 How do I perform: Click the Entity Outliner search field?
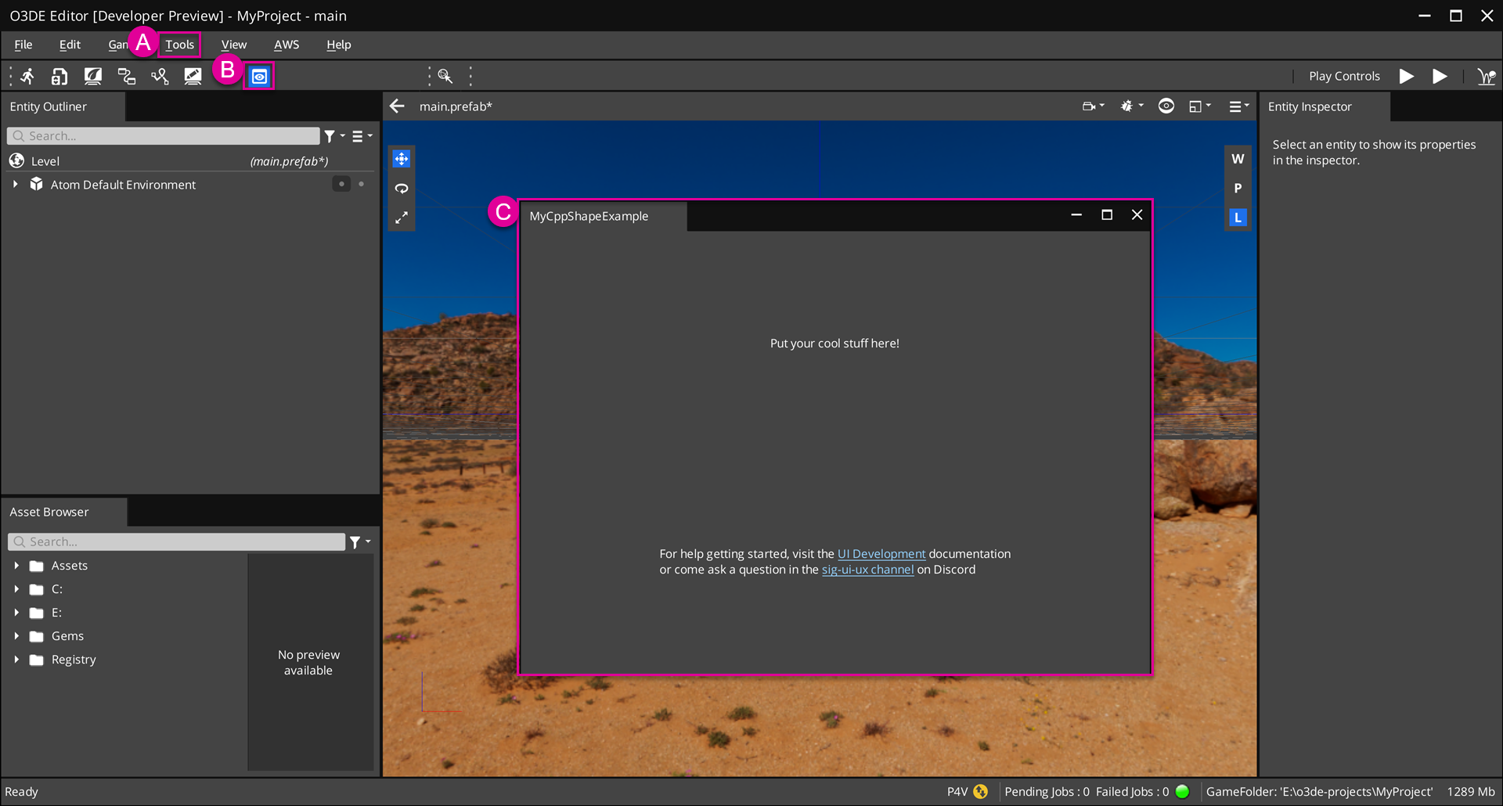164,136
